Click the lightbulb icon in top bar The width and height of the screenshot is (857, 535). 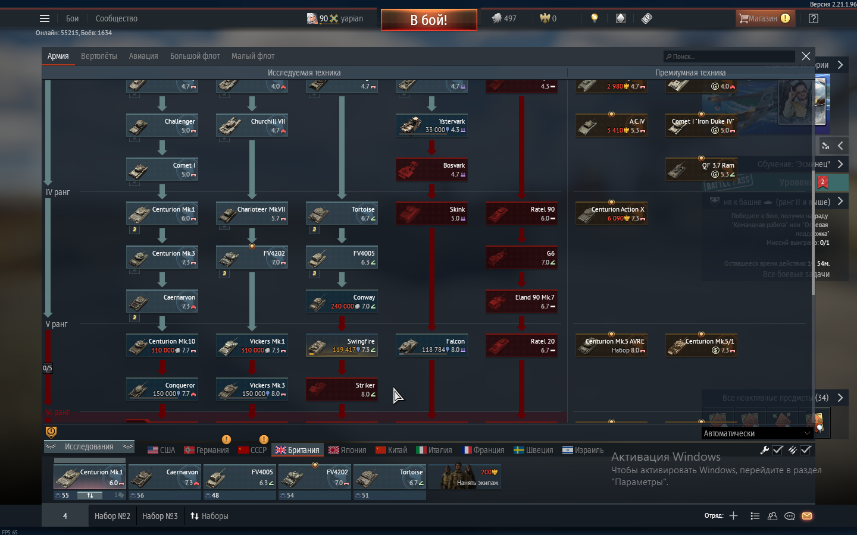point(594,18)
